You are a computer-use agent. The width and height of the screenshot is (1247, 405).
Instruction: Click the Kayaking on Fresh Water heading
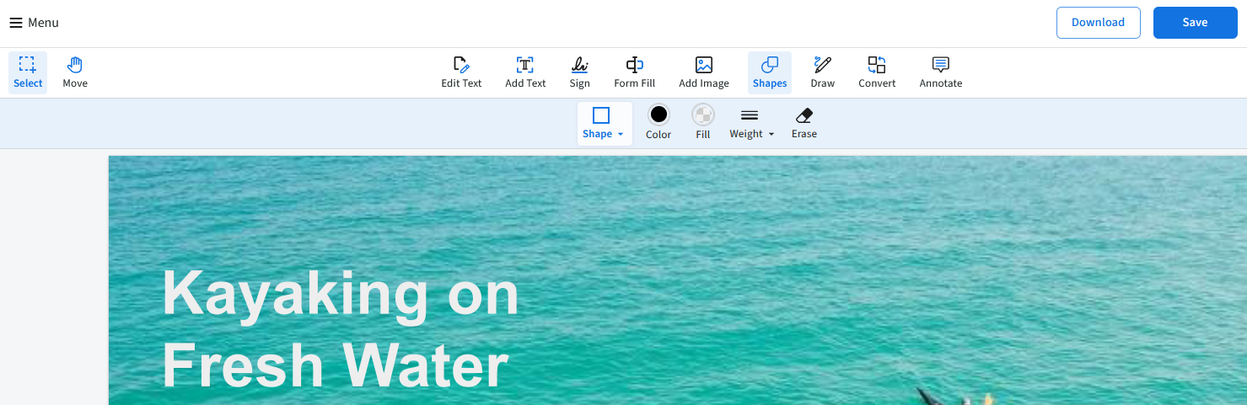[x=340, y=329]
